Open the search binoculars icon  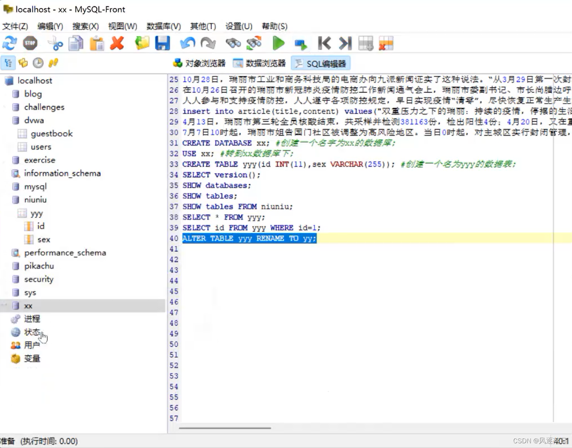233,43
